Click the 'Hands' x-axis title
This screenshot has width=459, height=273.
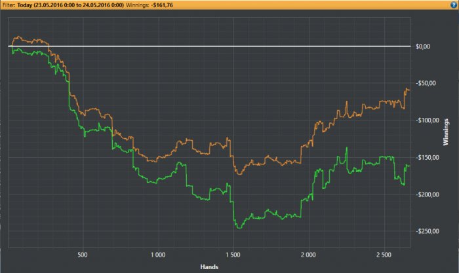[209, 267]
